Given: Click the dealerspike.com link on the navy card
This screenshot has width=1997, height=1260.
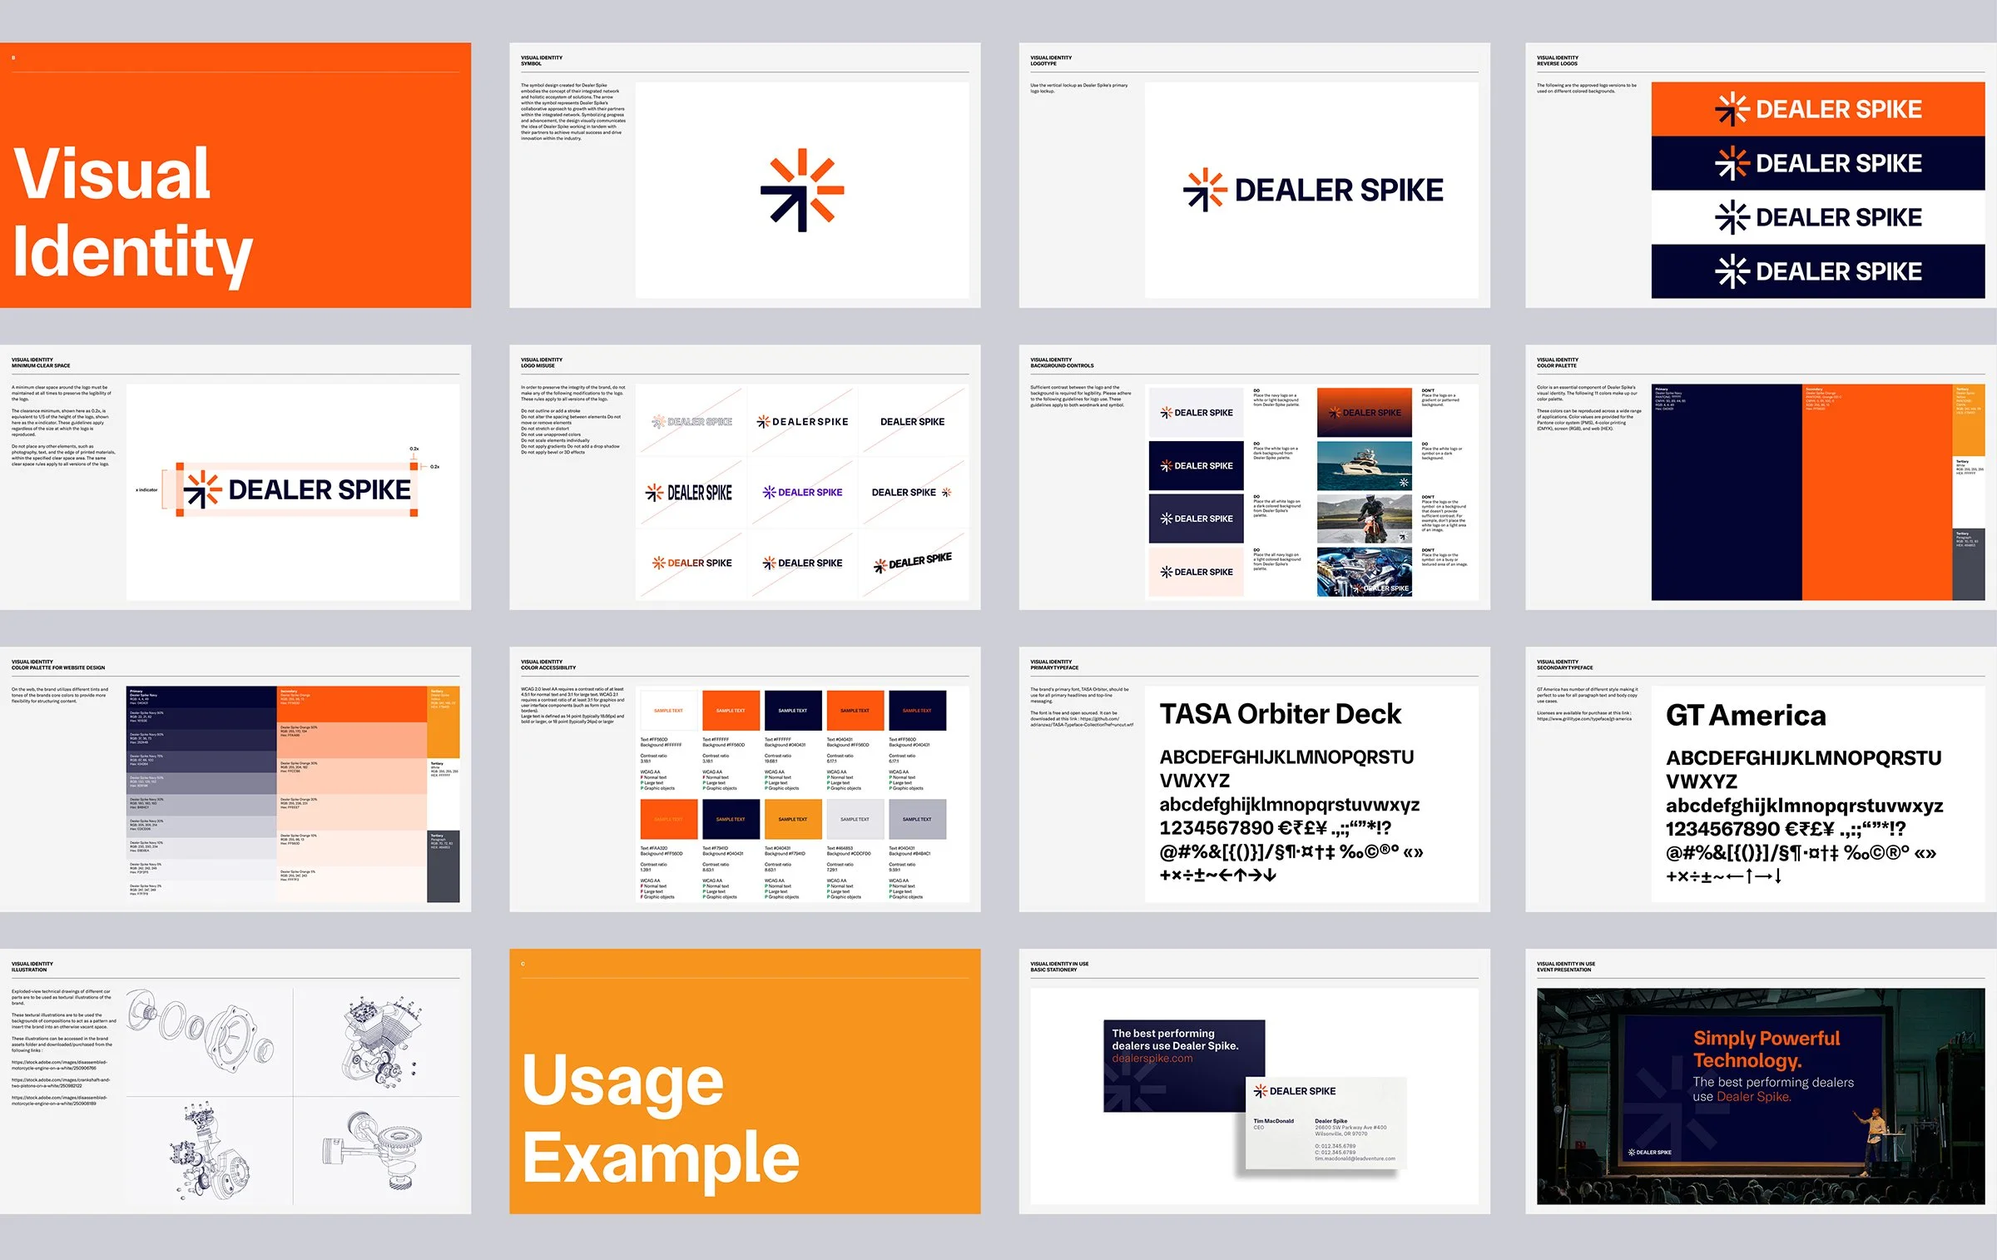Looking at the screenshot, I should click(x=1152, y=1059).
